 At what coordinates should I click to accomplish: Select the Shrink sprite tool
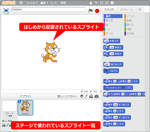click(107, 3)
